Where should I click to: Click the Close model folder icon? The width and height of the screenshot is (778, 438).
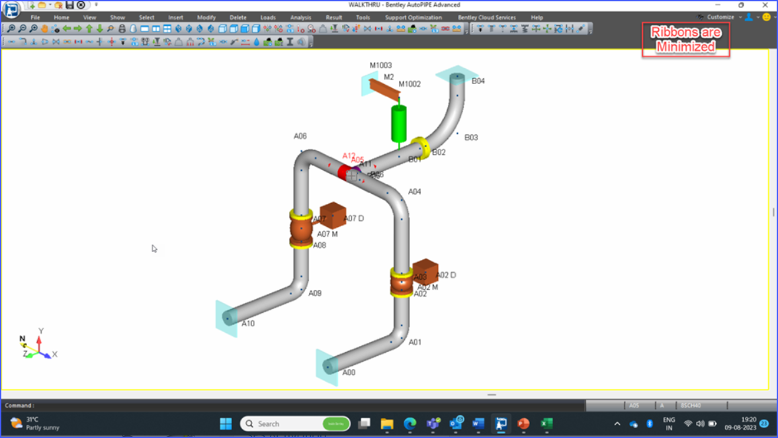click(58, 5)
